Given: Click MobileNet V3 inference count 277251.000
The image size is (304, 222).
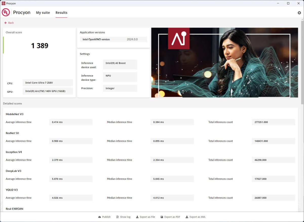Looking at the screenshot, I should click(x=273, y=122).
